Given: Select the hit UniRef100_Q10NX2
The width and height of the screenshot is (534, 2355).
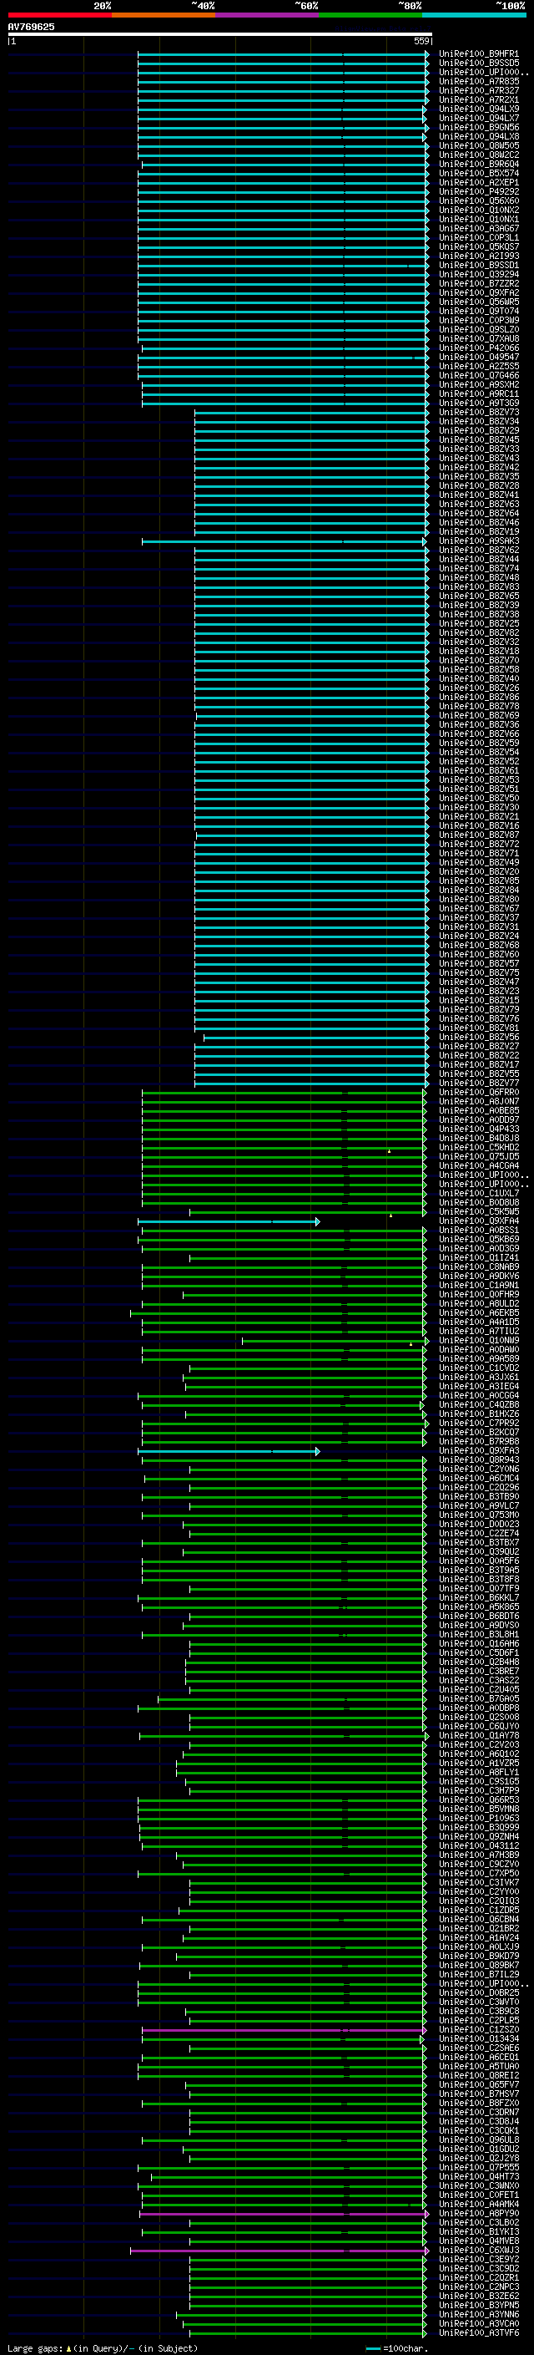Looking at the screenshot, I should [x=478, y=211].
